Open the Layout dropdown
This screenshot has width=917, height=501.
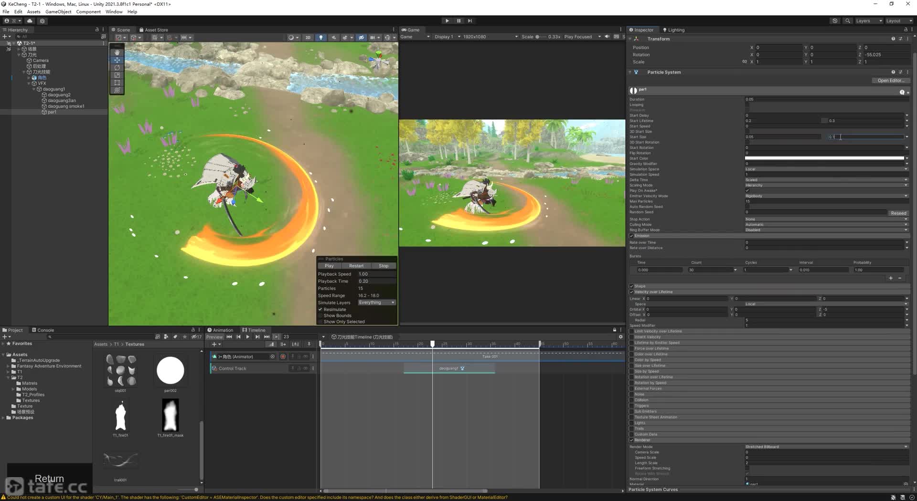(899, 21)
